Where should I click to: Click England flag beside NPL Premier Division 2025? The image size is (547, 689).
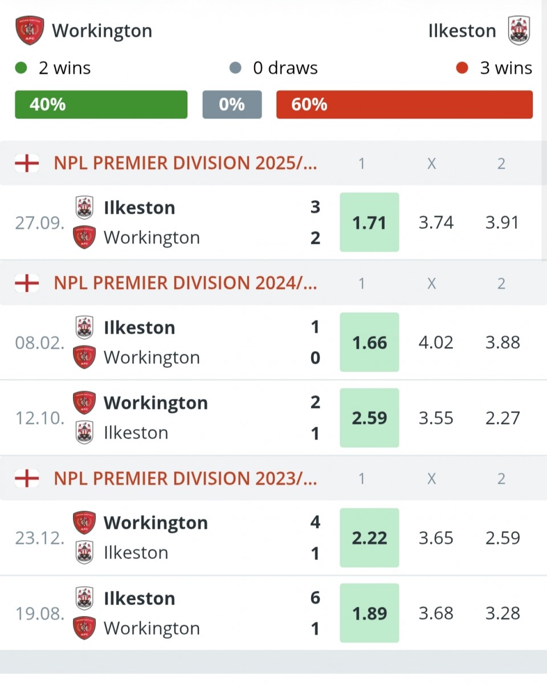tap(27, 164)
